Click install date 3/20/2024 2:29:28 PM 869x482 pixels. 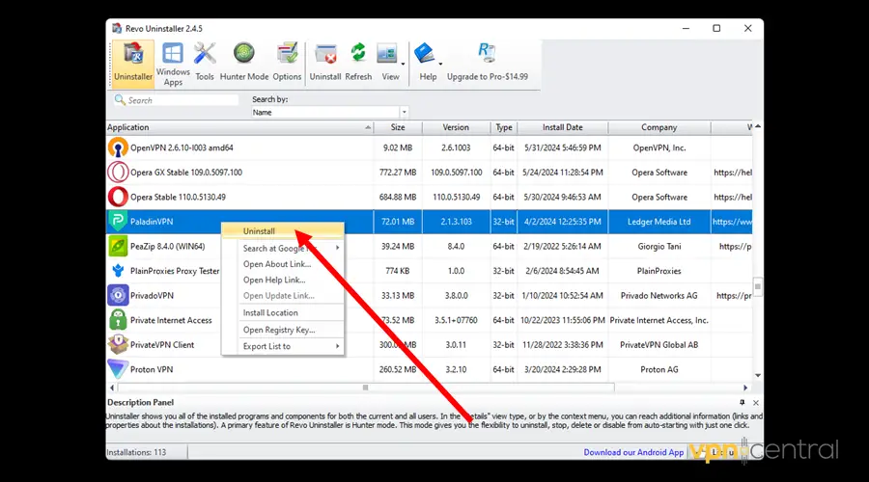point(563,369)
